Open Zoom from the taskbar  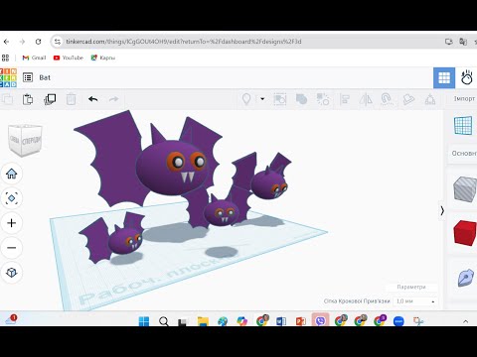coord(398,321)
